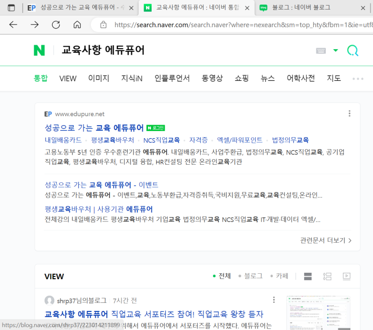This screenshot has width=373, height=330.
Task: Open the 평생교육바우처 sublink
Action: click(112, 140)
